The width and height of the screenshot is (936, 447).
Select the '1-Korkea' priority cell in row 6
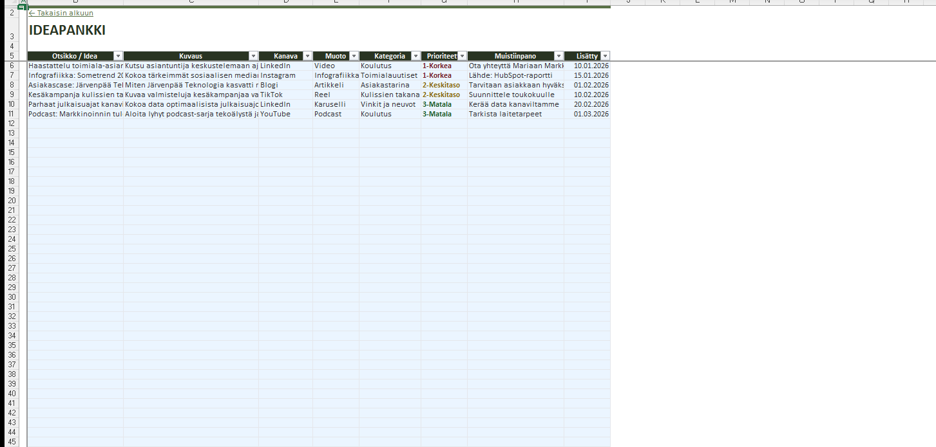click(x=444, y=66)
